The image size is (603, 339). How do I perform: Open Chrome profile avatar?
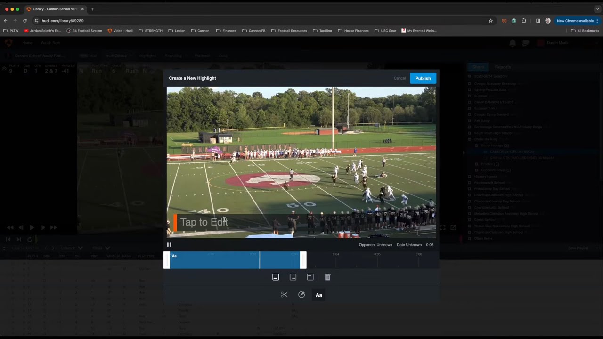point(547,21)
